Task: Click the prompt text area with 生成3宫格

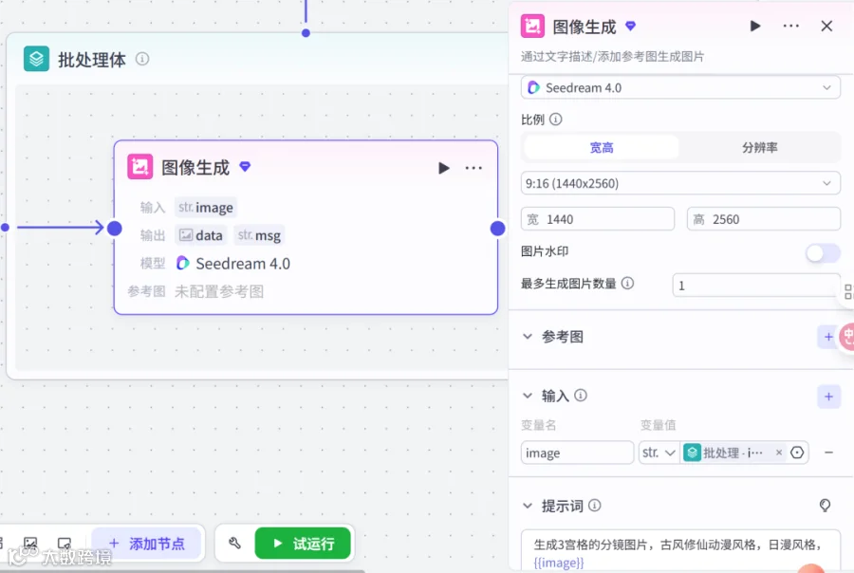Action: 680,550
